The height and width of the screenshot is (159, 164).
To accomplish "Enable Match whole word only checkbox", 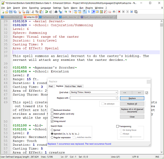I will 52,114.
